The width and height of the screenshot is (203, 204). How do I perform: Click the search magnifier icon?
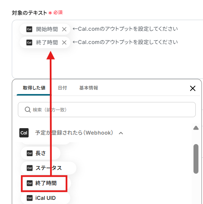click(28, 110)
